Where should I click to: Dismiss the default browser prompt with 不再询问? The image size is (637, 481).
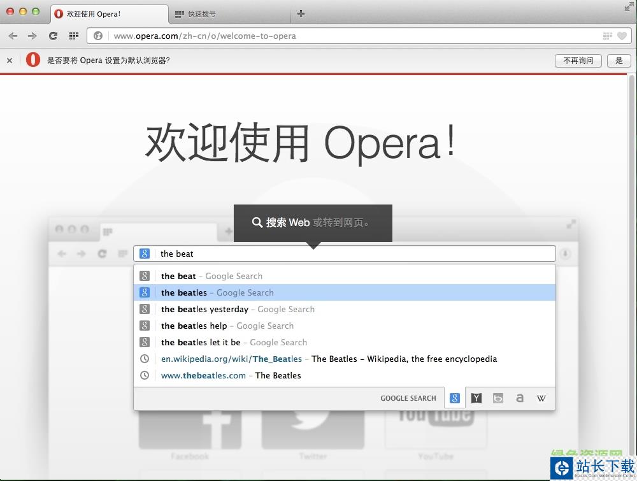pos(578,61)
